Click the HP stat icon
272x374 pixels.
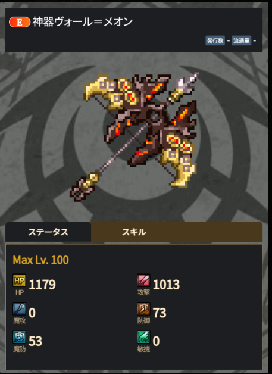coord(19,280)
